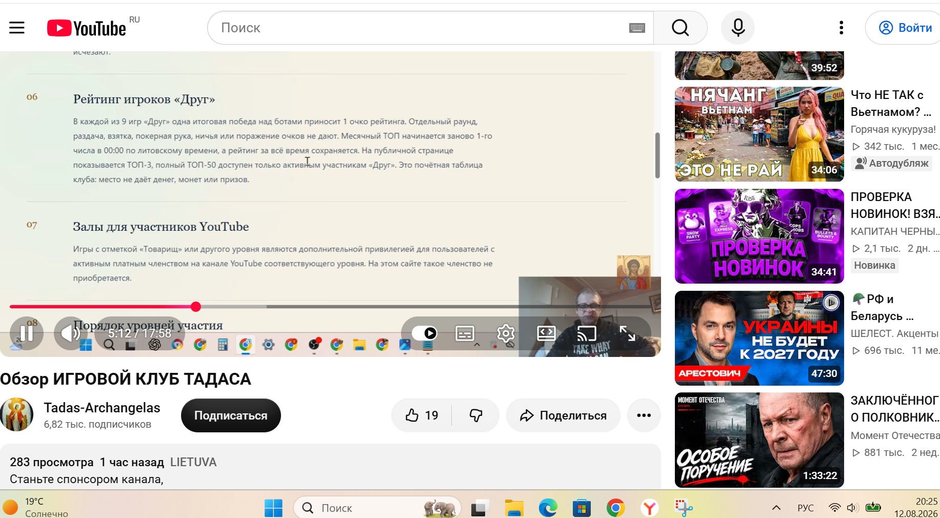Click the '6,82 тыс. подписчиков' subscriber count
This screenshot has width=940, height=518.
97,424
